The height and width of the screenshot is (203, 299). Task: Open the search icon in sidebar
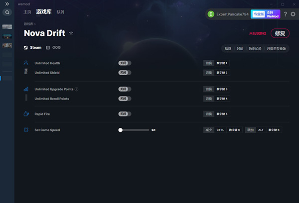tap(7, 12)
